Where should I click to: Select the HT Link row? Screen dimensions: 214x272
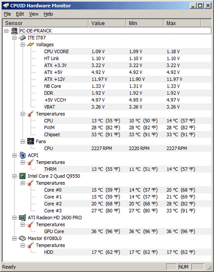(127, 58)
